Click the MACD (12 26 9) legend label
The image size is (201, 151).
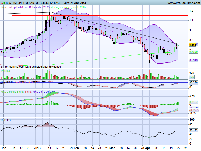(x=42, y=92)
